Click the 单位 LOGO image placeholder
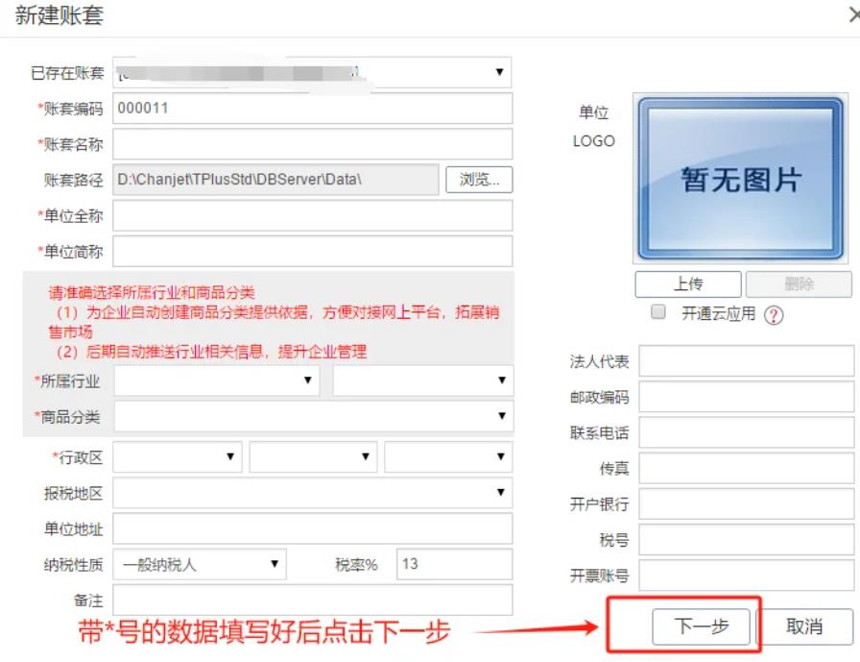Screen dimensions: 860x662 [x=739, y=179]
